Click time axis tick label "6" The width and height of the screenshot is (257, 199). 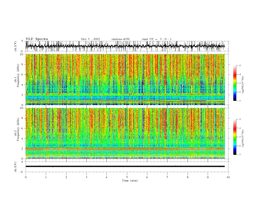coord(147,177)
